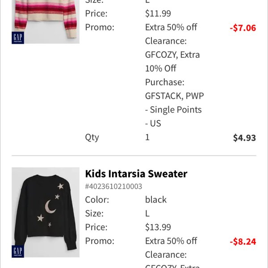Click the $11.99 price value

pos(158,13)
